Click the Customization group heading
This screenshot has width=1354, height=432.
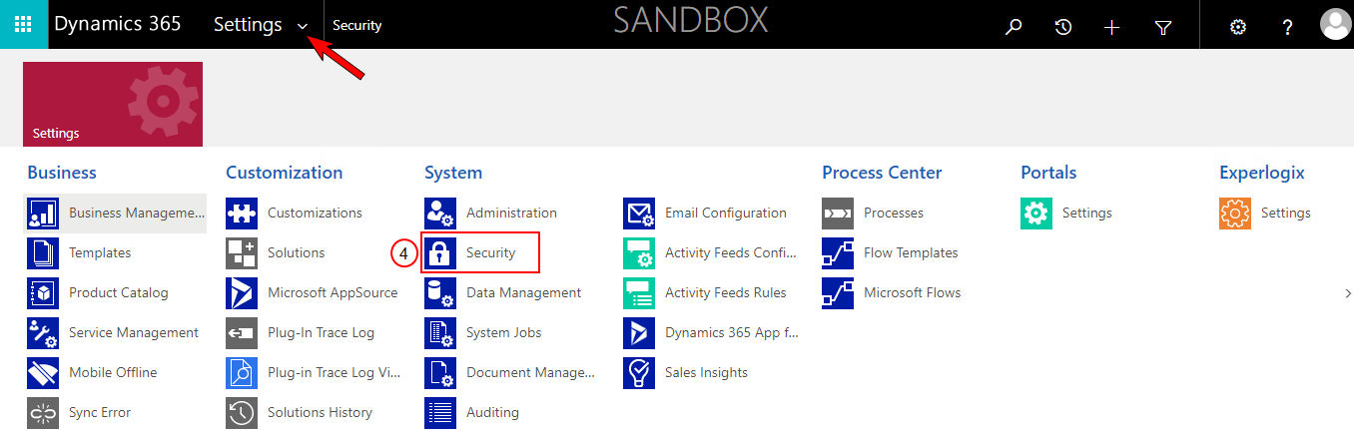coord(285,173)
